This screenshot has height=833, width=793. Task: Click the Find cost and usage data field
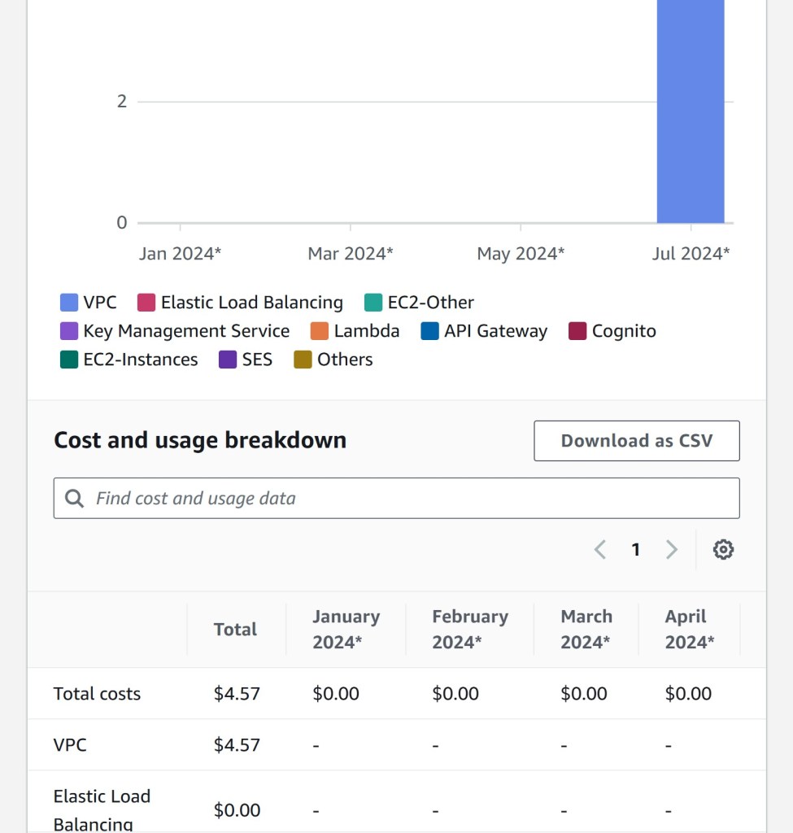point(325,497)
